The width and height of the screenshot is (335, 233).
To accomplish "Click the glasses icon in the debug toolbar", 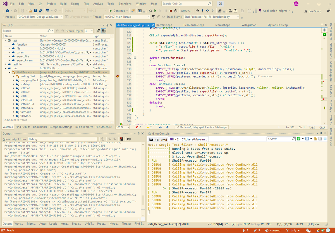I will tap(150, 11).
